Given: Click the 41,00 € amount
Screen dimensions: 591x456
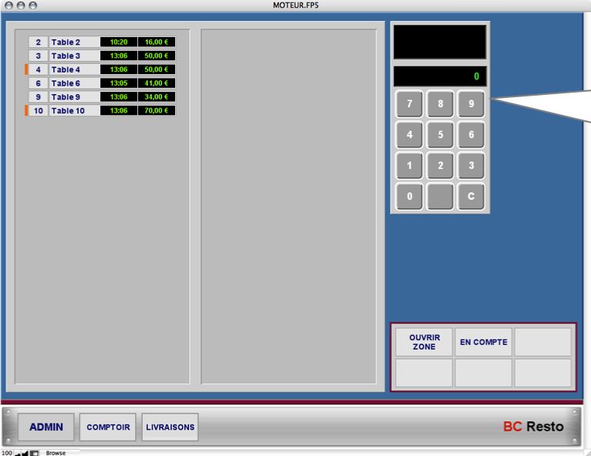Looking at the screenshot, I should (157, 83).
